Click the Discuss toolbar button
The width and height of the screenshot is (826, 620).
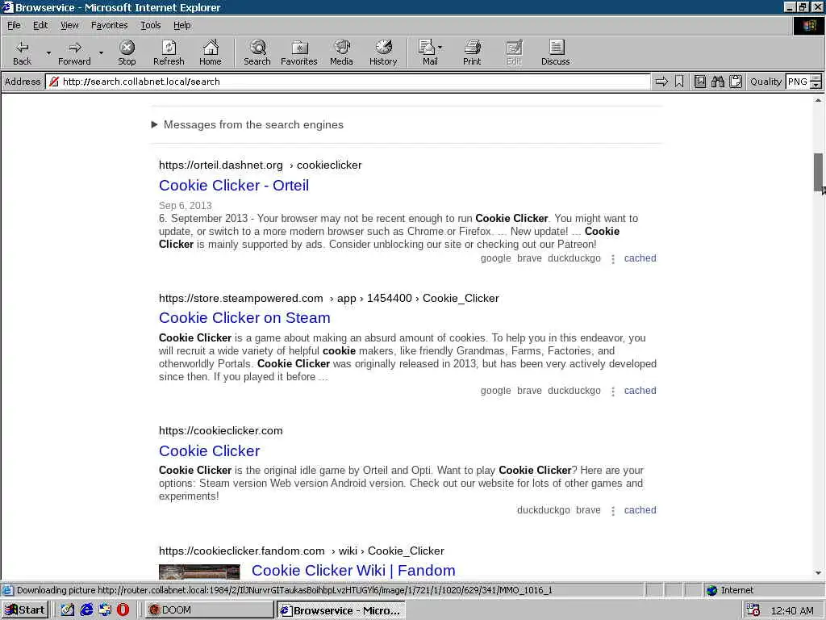click(555, 52)
